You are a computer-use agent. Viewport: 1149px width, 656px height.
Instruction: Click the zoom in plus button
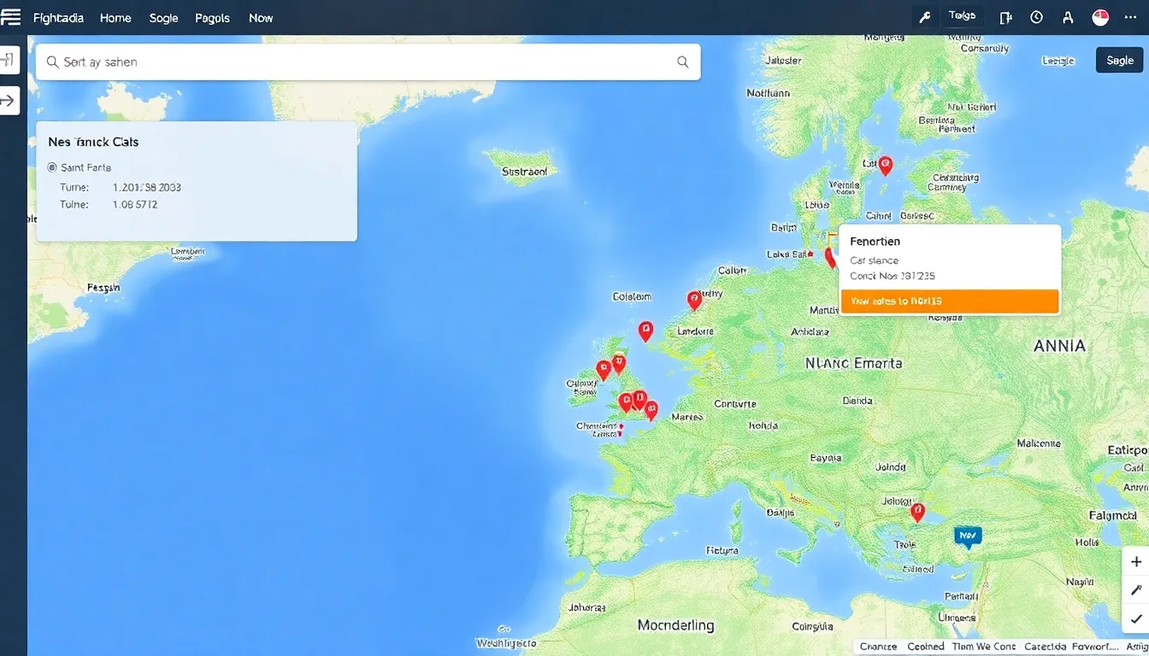(x=1135, y=561)
